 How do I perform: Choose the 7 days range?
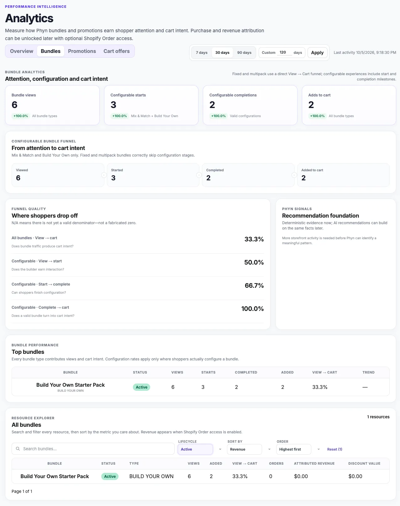pyautogui.click(x=202, y=53)
